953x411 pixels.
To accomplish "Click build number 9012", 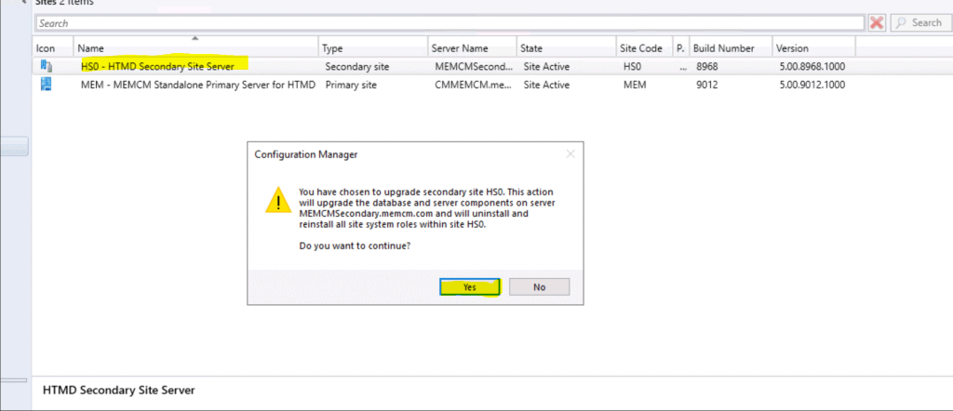I will tap(707, 85).
